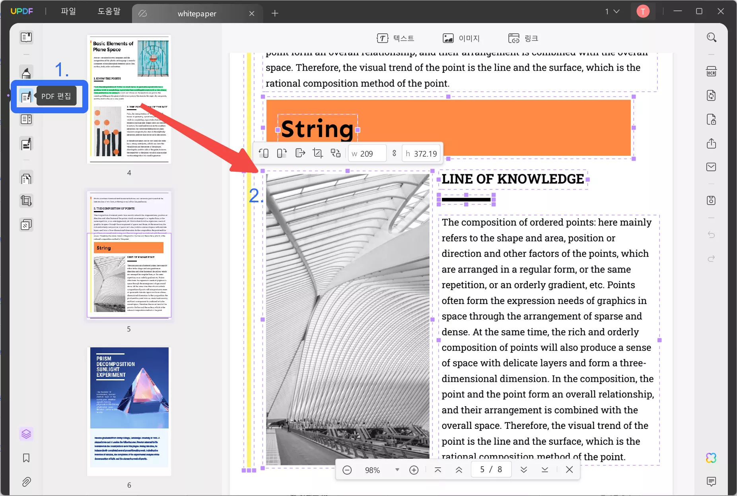Click the image width field
Viewport: 737px width, 496px height.
[368, 153]
